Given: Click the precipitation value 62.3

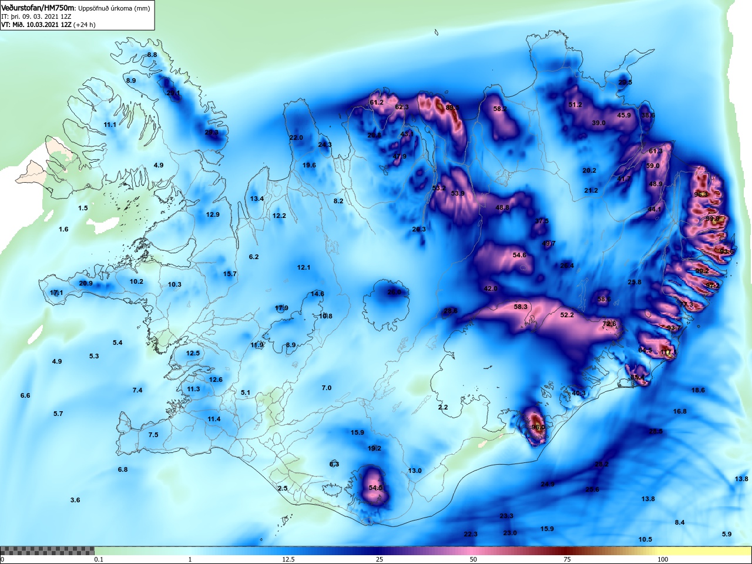Looking at the screenshot, I should [x=402, y=107].
